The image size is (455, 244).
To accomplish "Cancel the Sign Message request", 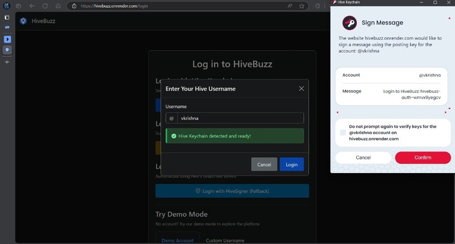I will point(363,158).
